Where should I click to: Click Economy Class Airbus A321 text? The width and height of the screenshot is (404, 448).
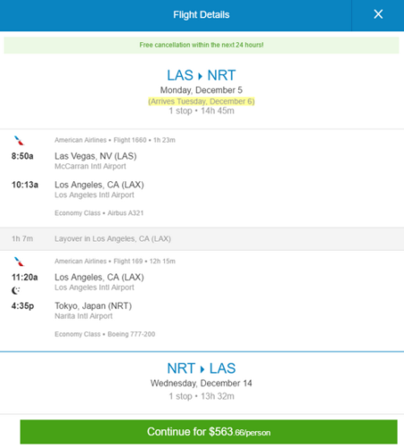pyautogui.click(x=99, y=213)
